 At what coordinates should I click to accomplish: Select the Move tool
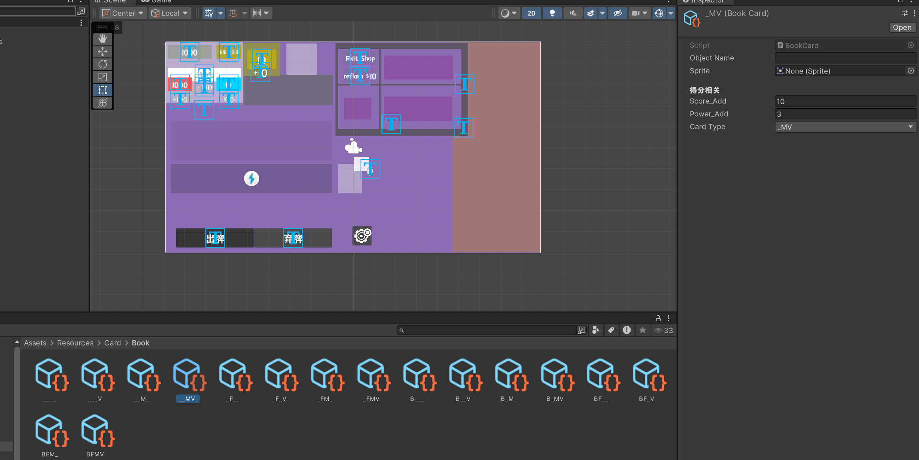point(103,52)
